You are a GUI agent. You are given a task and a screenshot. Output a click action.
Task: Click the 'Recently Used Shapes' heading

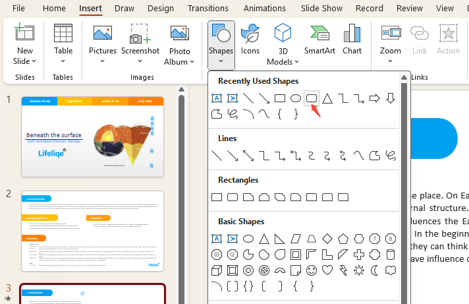click(258, 81)
